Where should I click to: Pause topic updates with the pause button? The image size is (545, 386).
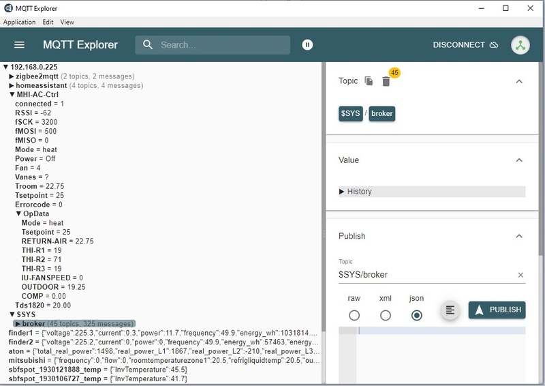(307, 44)
